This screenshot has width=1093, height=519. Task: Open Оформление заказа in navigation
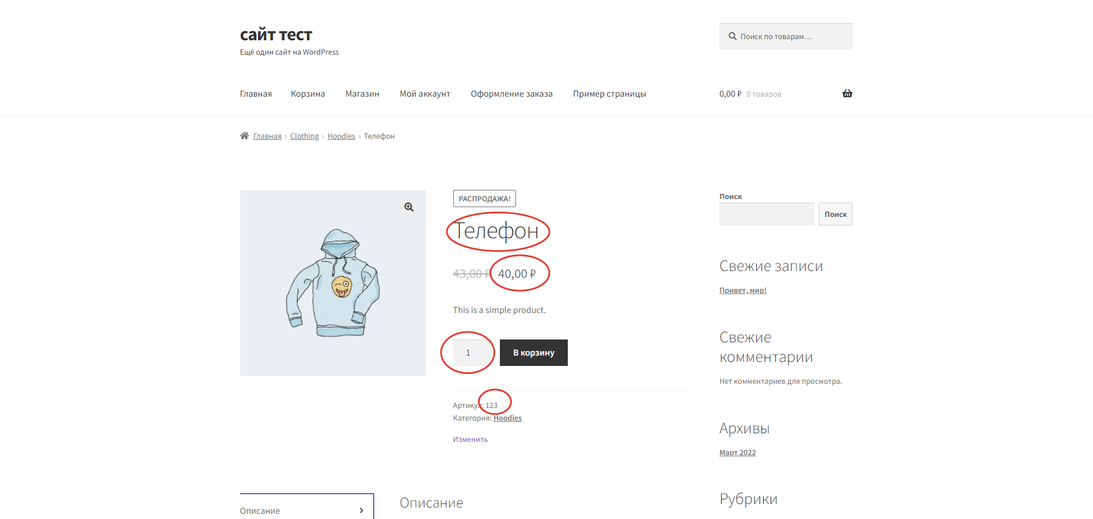pyautogui.click(x=511, y=94)
